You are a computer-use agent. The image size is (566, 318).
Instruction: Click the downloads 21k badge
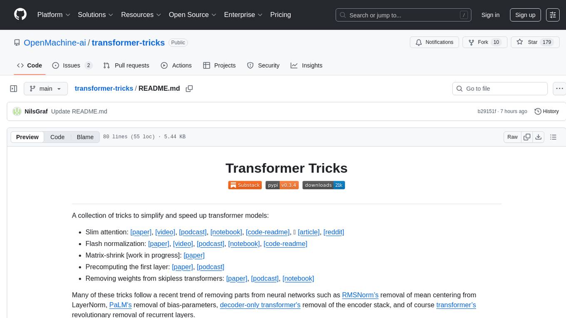tap(324, 185)
